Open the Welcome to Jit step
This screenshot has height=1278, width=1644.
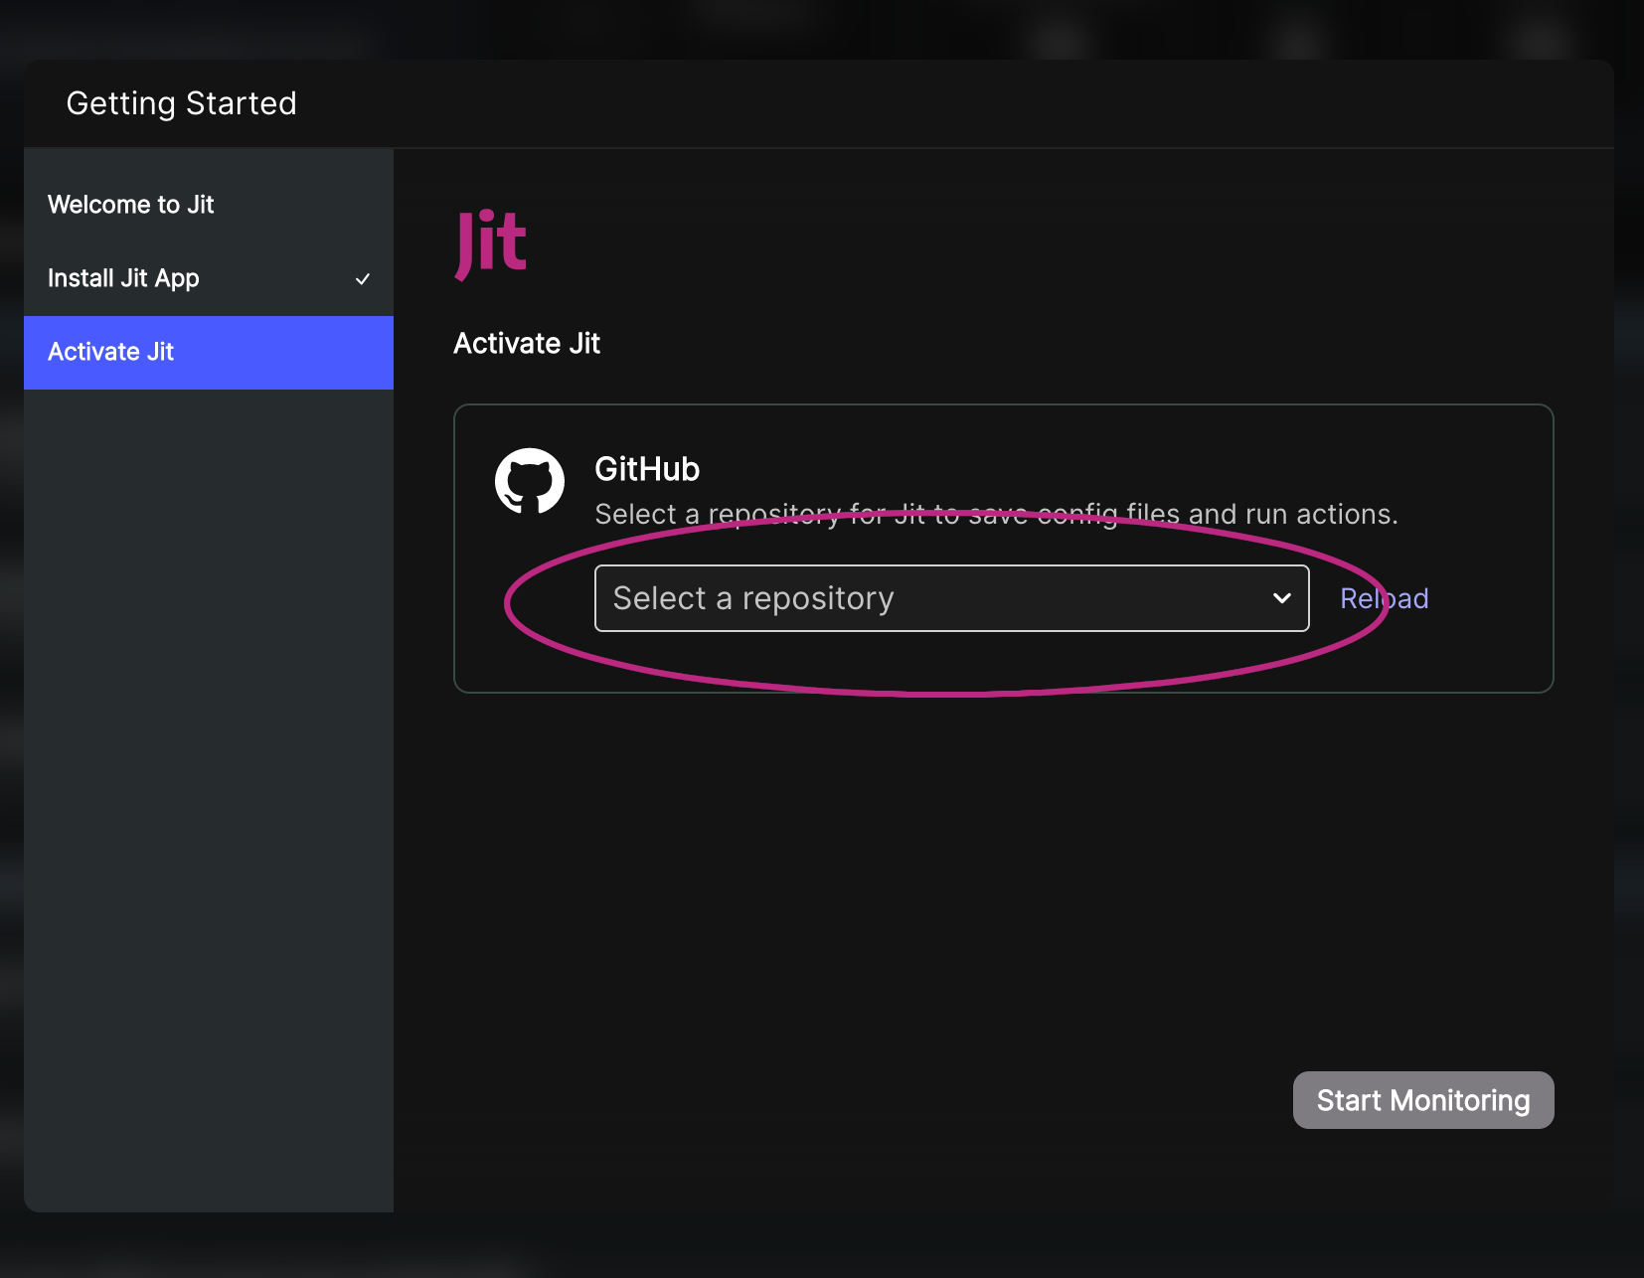(x=209, y=205)
